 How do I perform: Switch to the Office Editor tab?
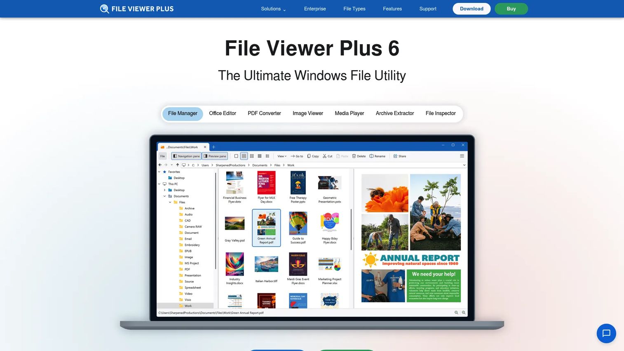223,113
